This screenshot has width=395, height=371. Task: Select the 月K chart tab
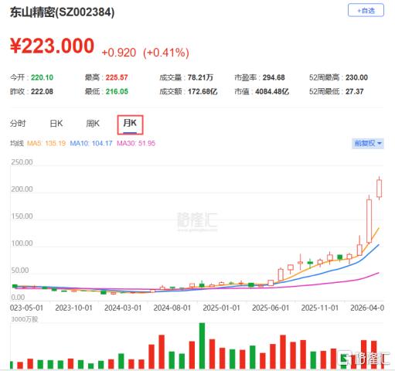pyautogui.click(x=130, y=124)
